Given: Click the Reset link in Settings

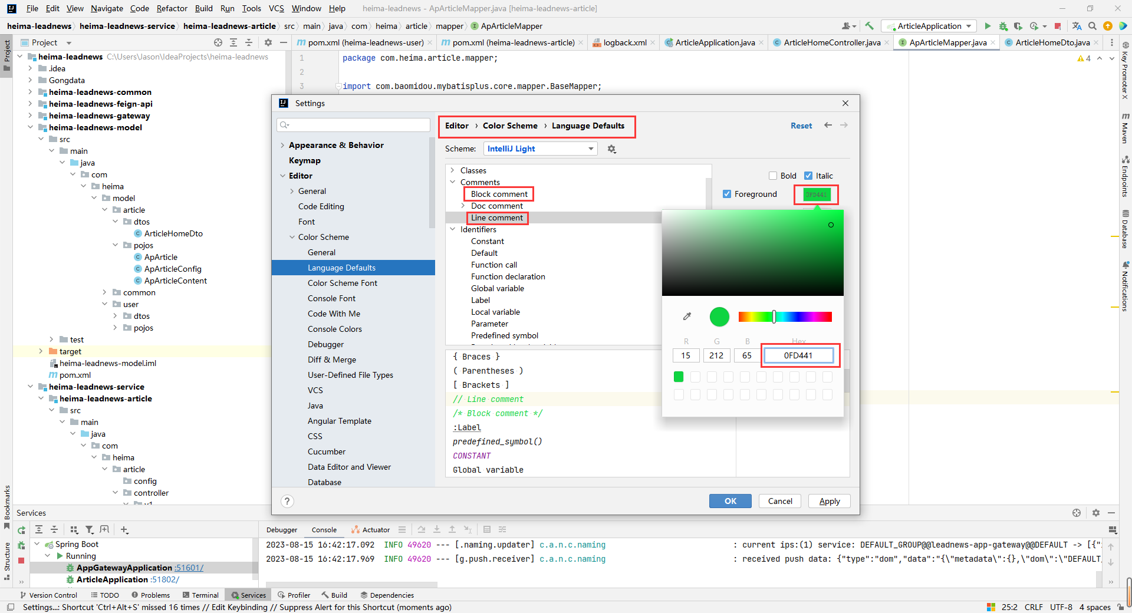Looking at the screenshot, I should (x=801, y=126).
